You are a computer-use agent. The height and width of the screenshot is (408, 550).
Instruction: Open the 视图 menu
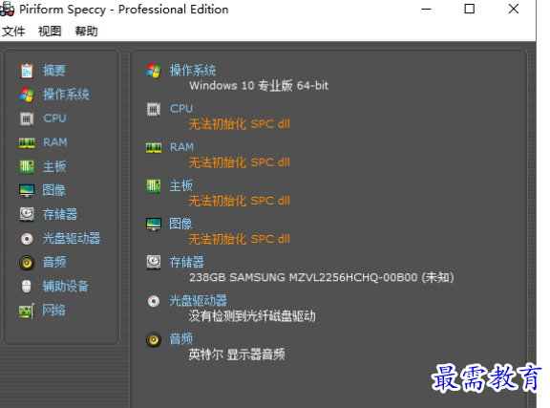[x=50, y=32]
